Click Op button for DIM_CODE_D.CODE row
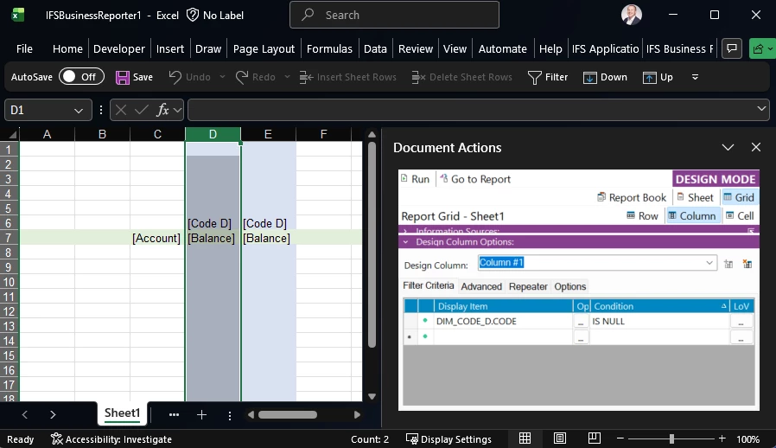The height and width of the screenshot is (448, 776). coord(581,321)
